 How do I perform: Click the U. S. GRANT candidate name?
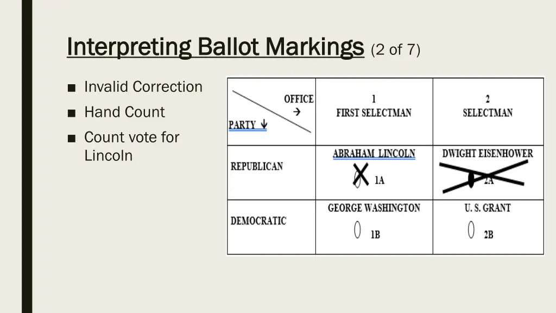[488, 208]
